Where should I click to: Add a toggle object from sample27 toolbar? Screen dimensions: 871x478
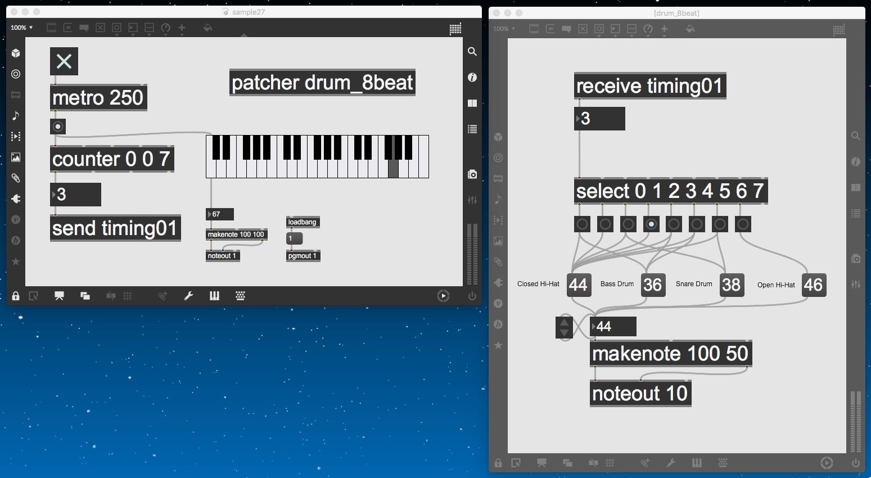pyautogui.click(x=101, y=28)
